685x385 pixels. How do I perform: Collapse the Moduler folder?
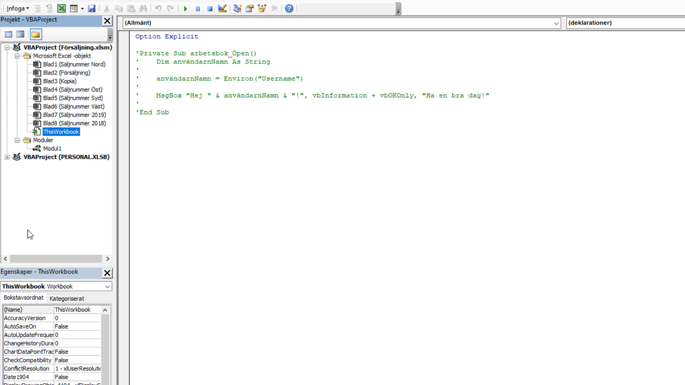click(x=17, y=140)
